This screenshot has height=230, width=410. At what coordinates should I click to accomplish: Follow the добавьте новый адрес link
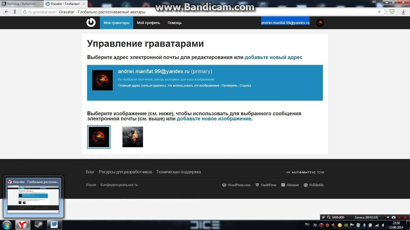274,57
